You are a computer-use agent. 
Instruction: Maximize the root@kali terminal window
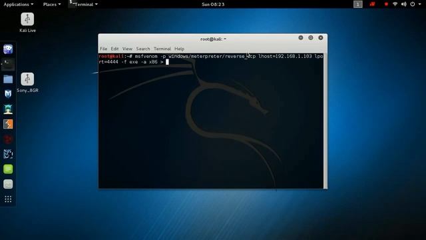click(x=311, y=38)
